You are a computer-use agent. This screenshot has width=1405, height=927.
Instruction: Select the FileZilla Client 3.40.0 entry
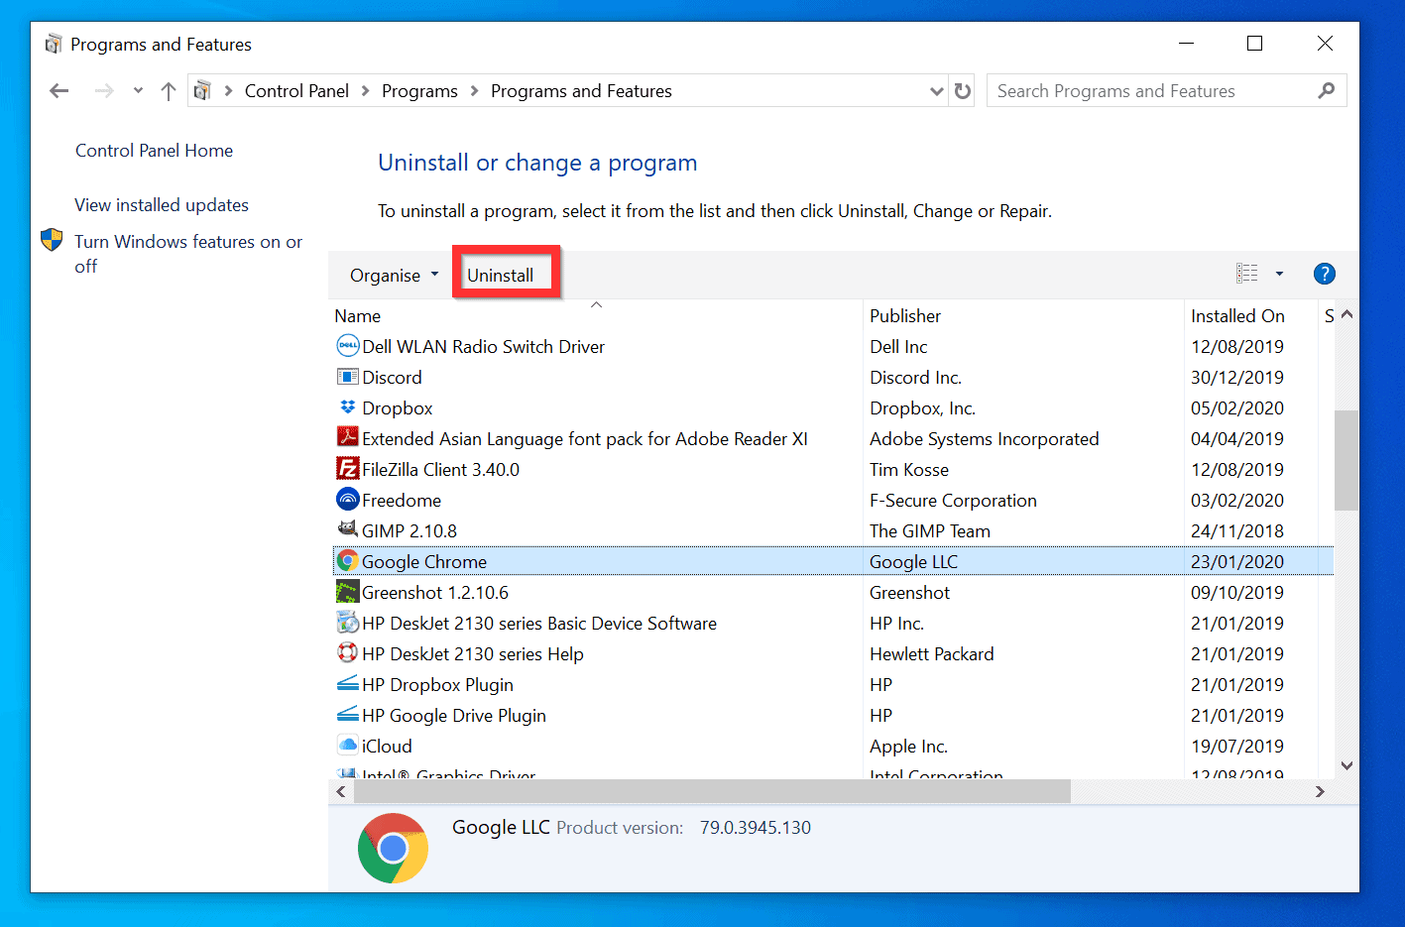(x=440, y=470)
